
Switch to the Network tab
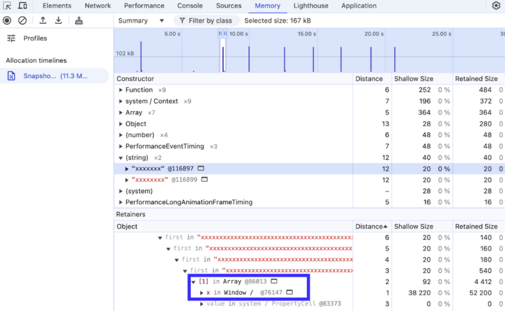(98, 6)
